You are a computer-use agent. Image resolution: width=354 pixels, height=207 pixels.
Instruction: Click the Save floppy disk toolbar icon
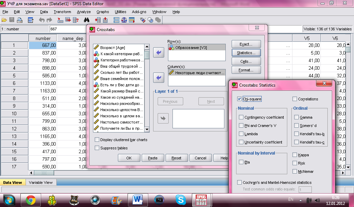tap(12, 20)
